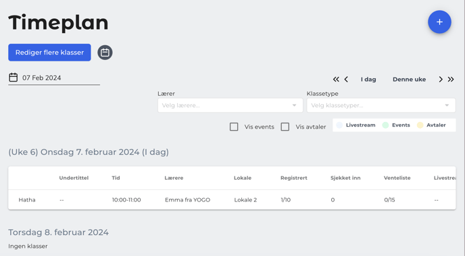This screenshot has width=465, height=256.
Task: Click the Registrert column header
Action: pos(294,178)
